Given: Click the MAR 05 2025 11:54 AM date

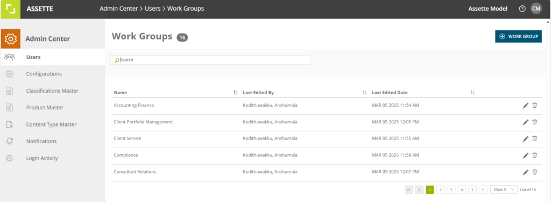Looking at the screenshot, I should 395,105.
